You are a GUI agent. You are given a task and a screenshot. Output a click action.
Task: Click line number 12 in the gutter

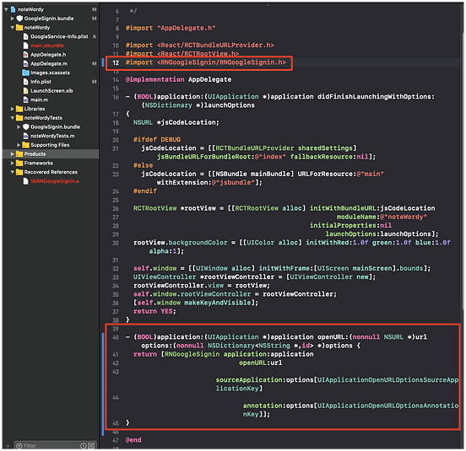[x=116, y=62]
